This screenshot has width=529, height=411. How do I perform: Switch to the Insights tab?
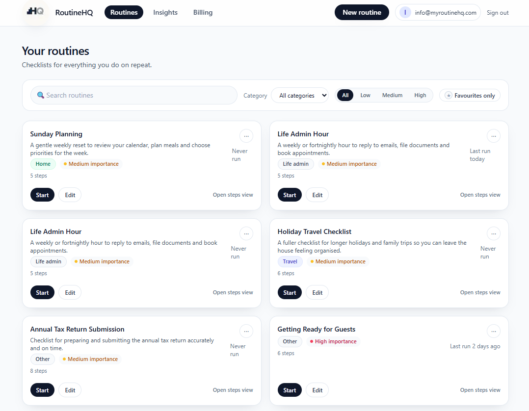(165, 13)
